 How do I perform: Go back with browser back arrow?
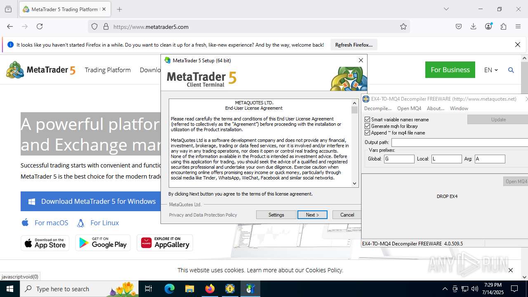click(10, 26)
